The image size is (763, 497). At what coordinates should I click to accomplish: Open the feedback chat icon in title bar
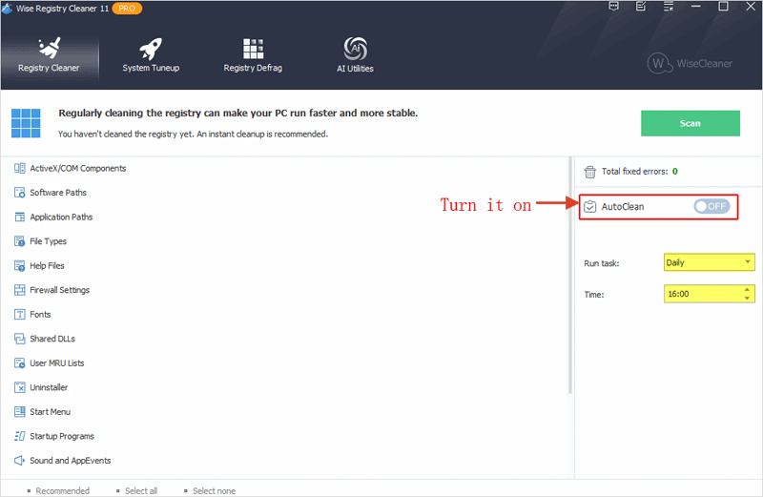coord(613,7)
